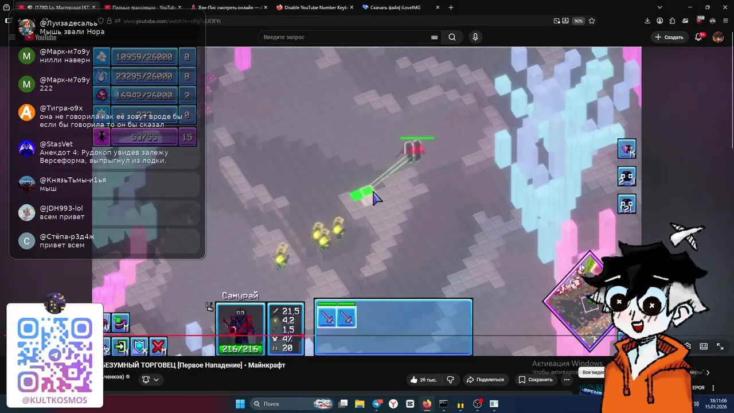
Task: Enter fullscreen with the player corner icon
Action: [720, 346]
